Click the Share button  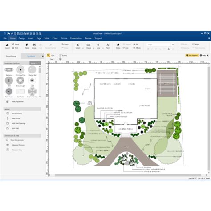(16, 44)
